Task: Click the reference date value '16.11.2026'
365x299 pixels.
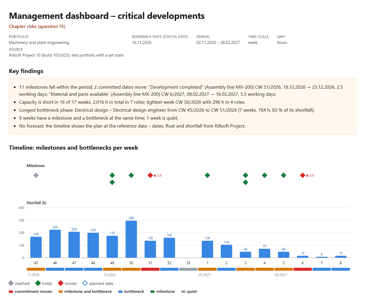Action: point(142,42)
